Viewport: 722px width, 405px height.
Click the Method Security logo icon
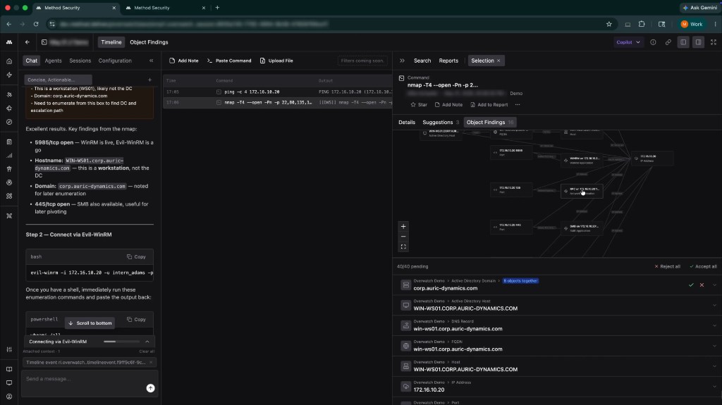[9, 42]
